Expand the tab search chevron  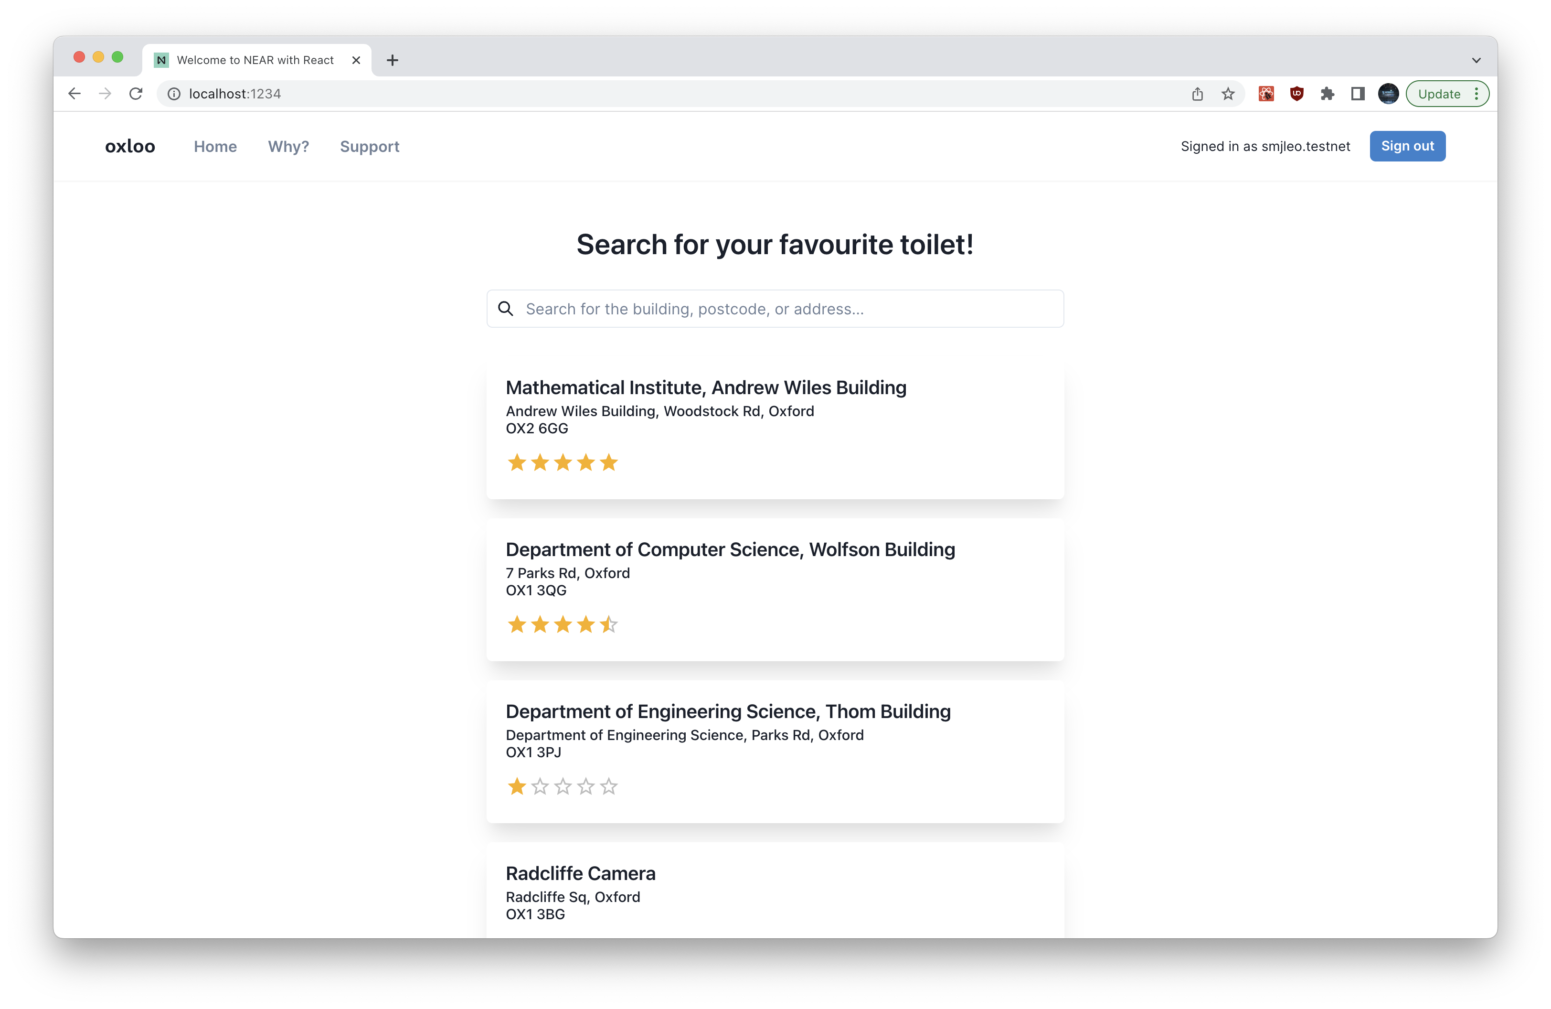tap(1476, 60)
